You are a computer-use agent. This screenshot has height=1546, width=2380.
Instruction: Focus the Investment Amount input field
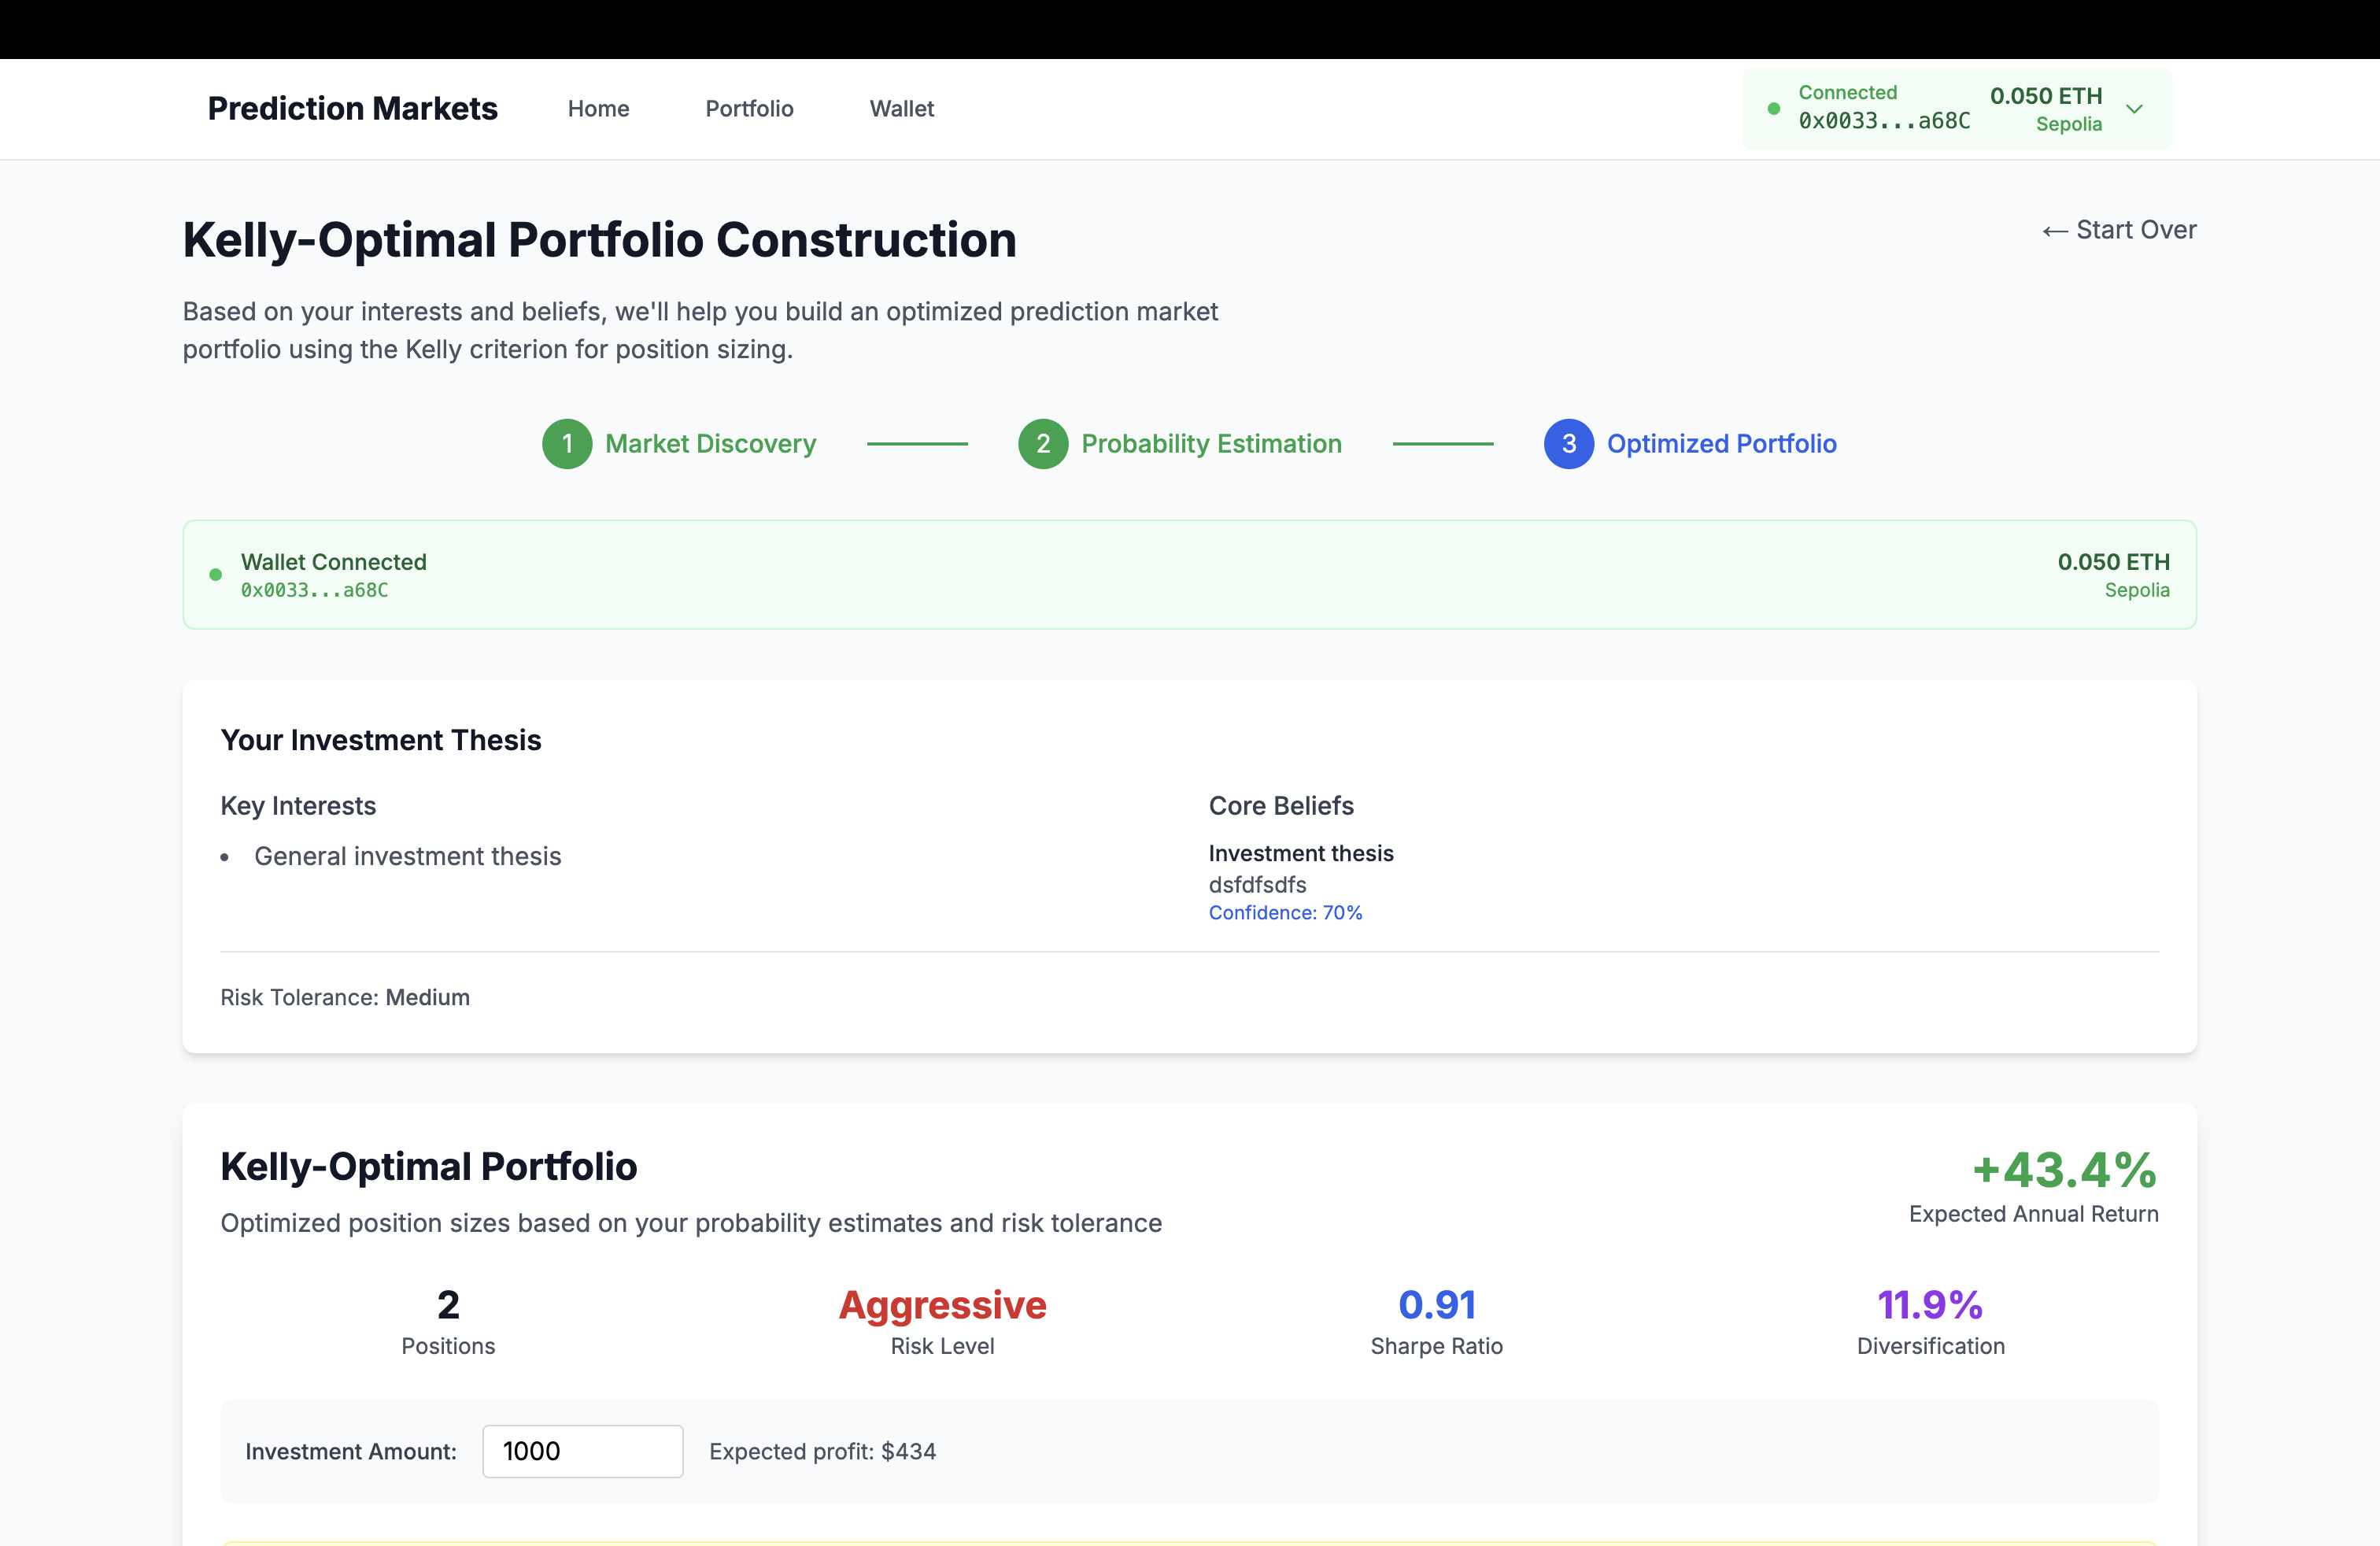coord(582,1451)
